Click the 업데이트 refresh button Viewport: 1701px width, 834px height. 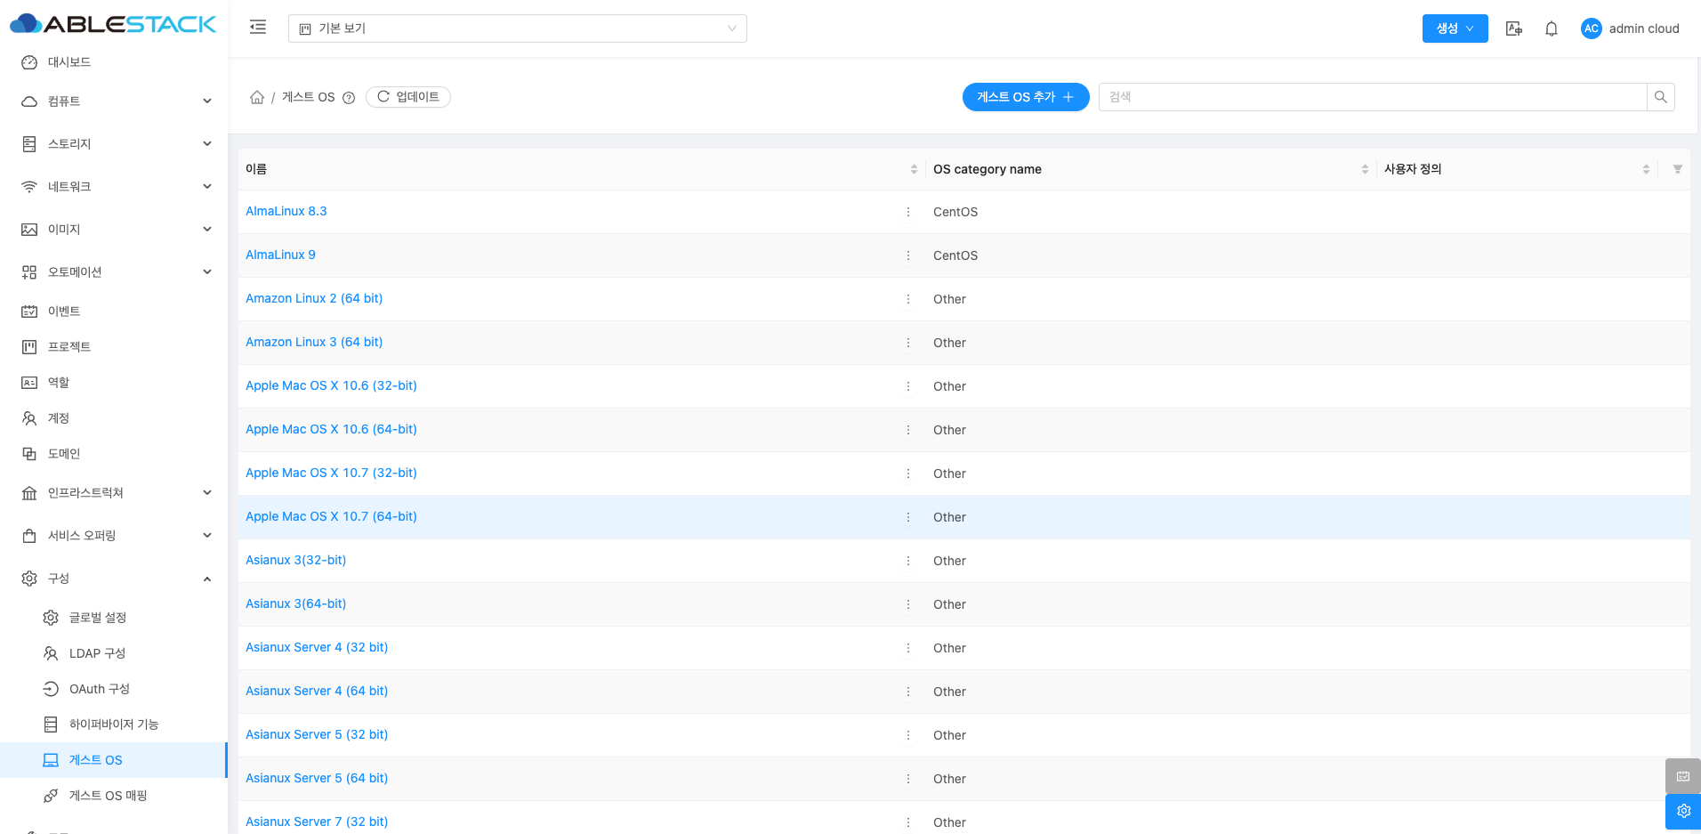408,97
